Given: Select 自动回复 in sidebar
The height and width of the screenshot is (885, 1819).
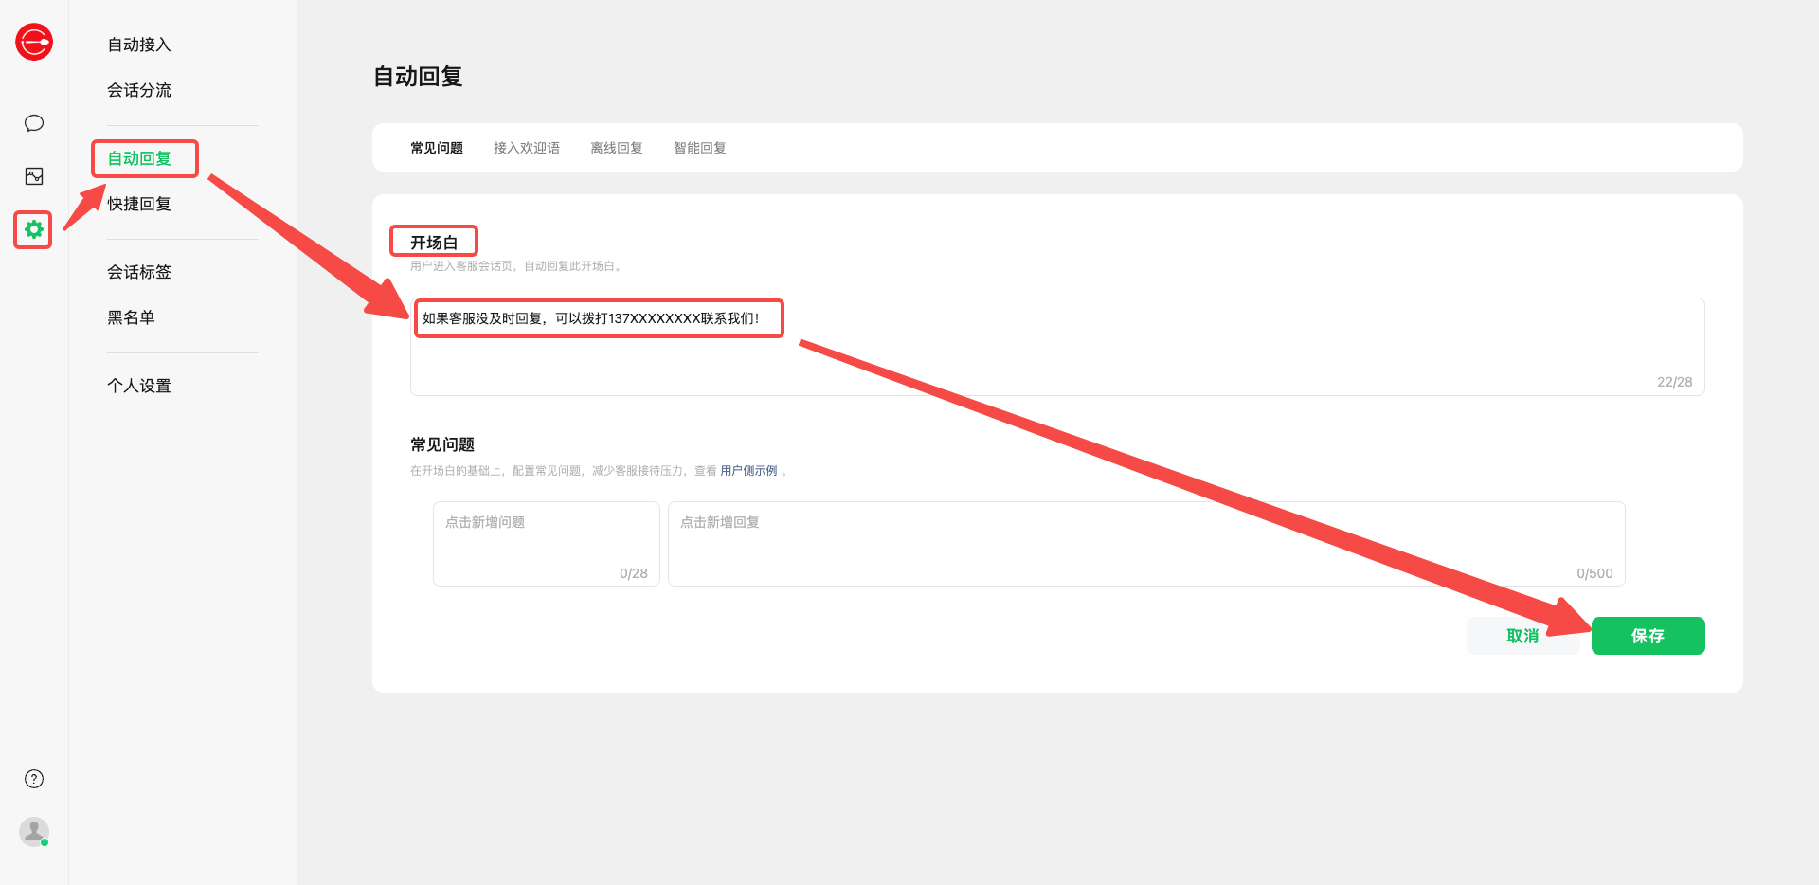Looking at the screenshot, I should pos(139,158).
